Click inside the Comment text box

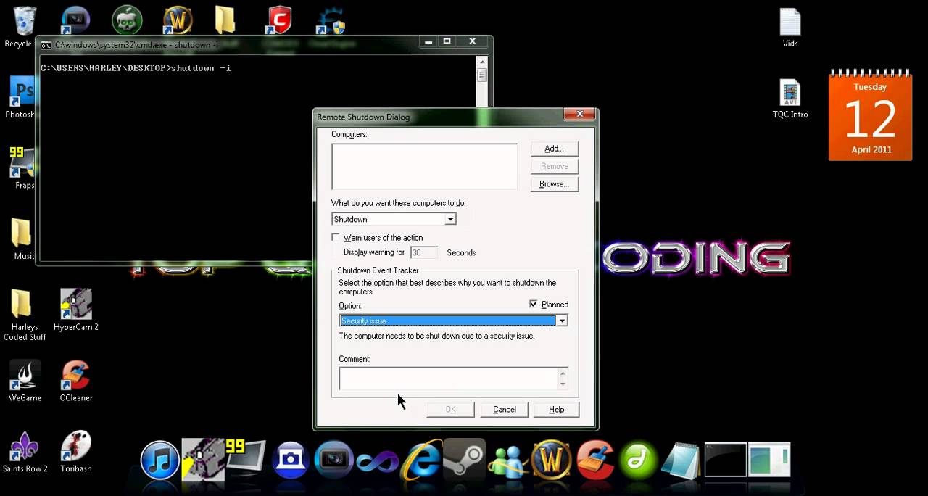pos(447,379)
